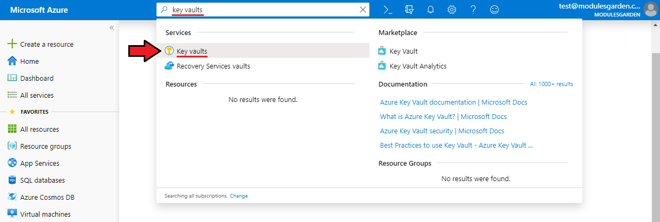Image resolution: width=660 pixels, height=222 pixels.
Task: Open the help question mark
Action: tap(473, 10)
